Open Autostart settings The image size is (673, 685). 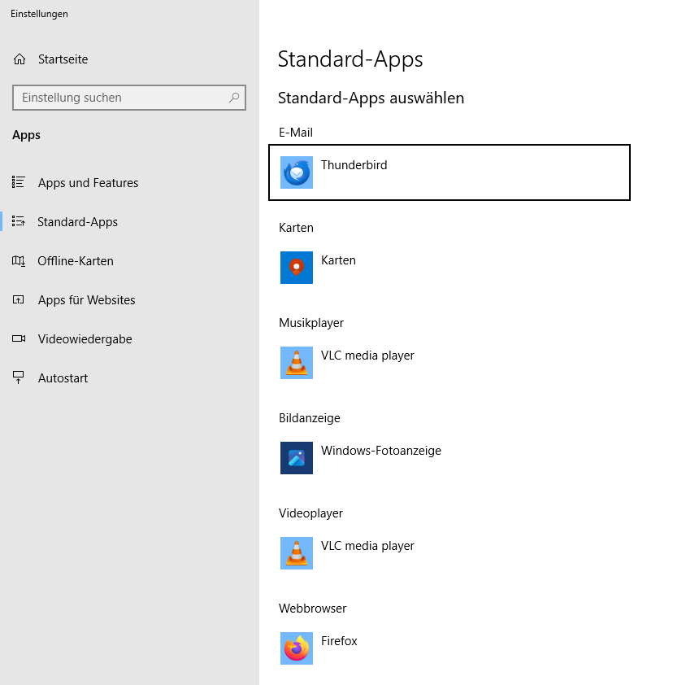point(129,377)
